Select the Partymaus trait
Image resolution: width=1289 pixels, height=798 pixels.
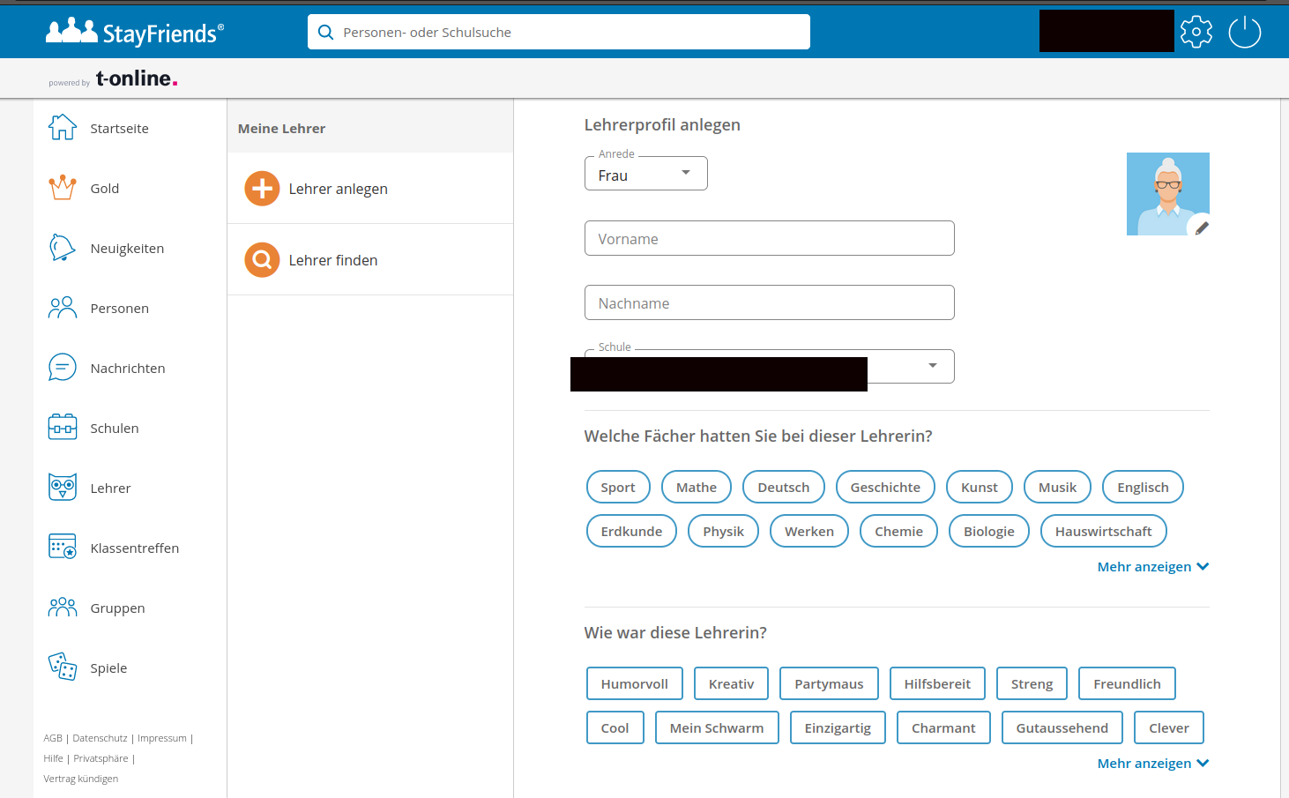[x=830, y=683]
